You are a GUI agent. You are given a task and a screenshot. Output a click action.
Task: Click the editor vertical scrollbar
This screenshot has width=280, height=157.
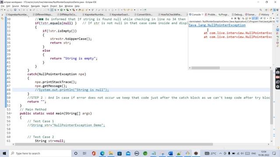click(x=272, y=97)
